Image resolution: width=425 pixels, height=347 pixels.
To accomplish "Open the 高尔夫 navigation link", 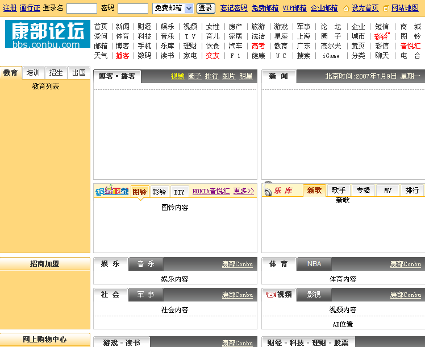I will click(331, 46).
